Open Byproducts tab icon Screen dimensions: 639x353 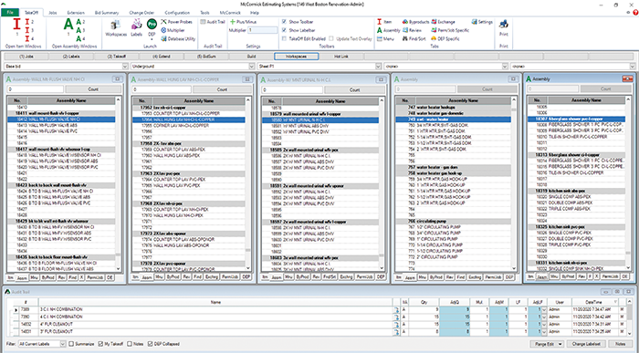[415, 22]
